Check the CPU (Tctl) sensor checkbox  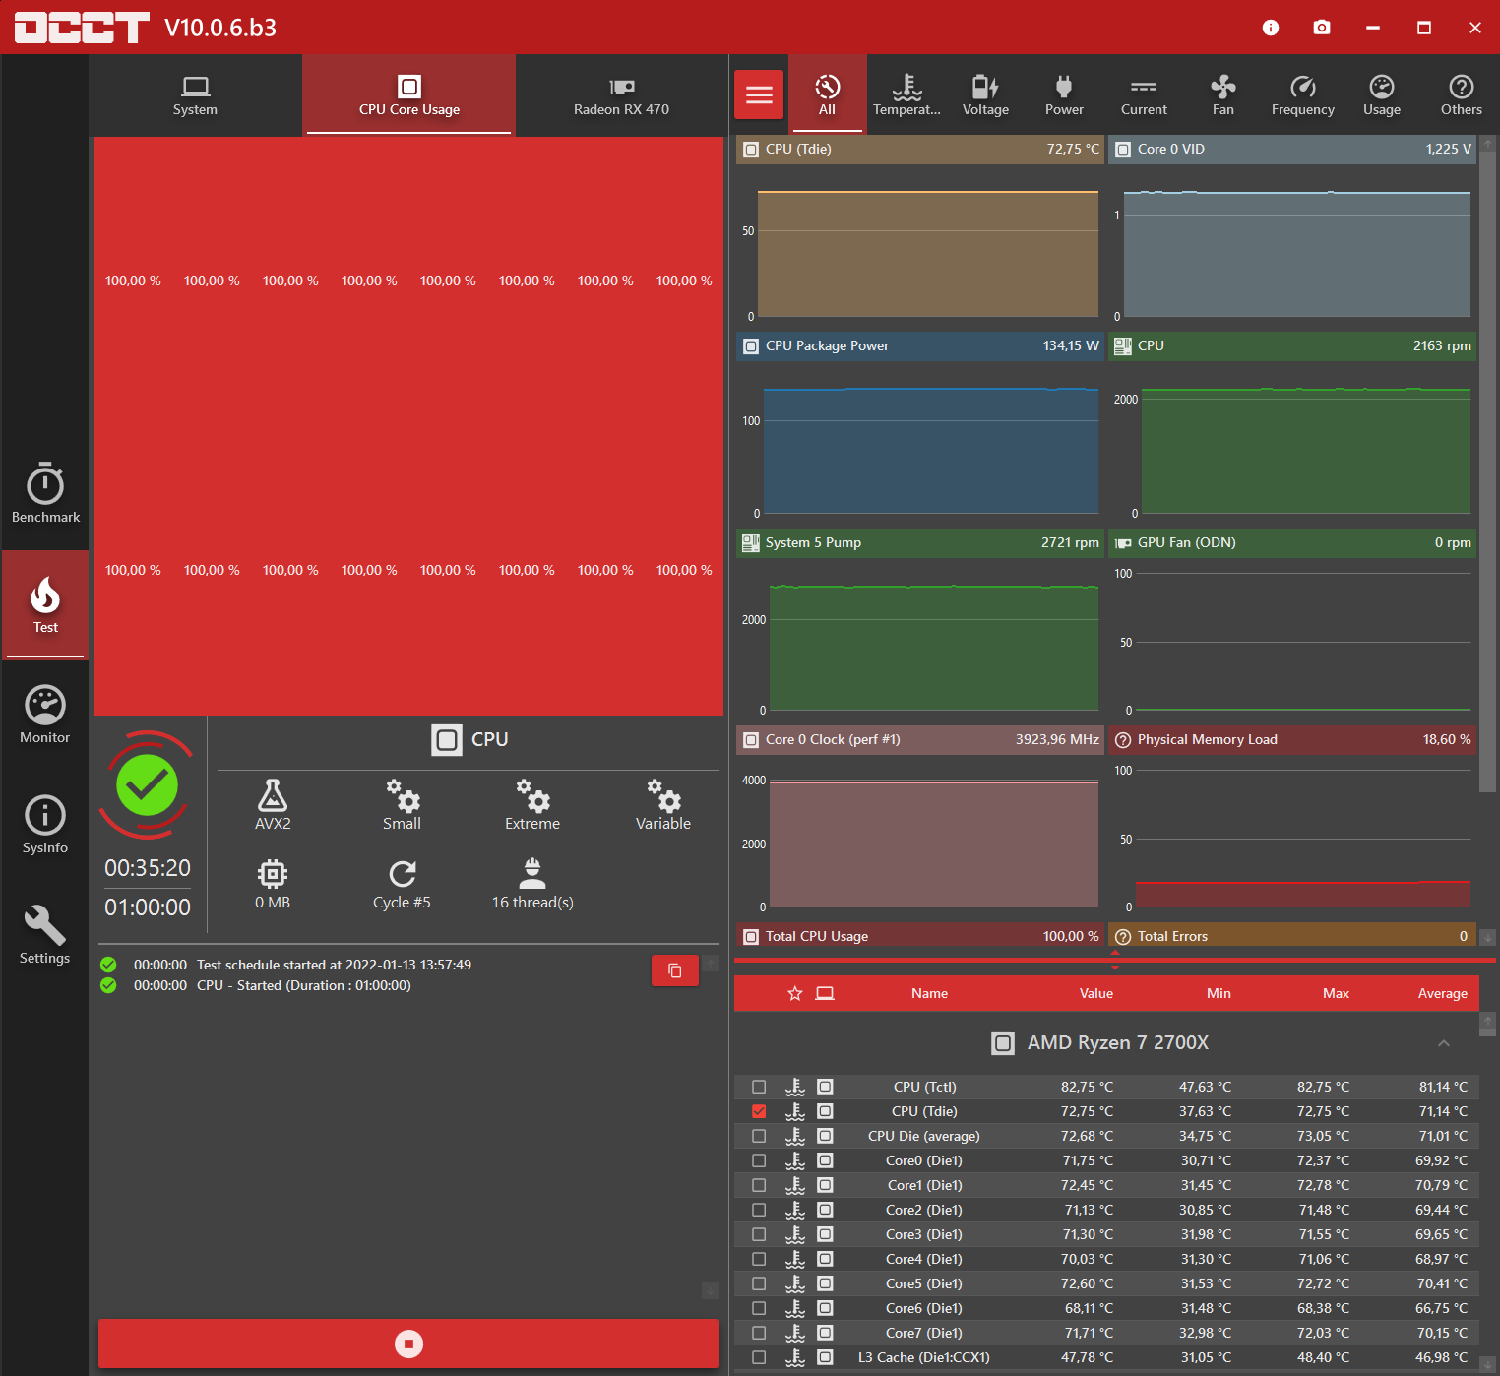pos(759,1087)
